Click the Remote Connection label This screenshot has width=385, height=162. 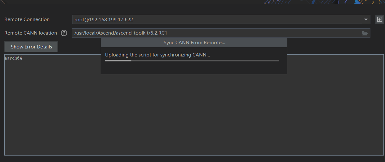click(x=27, y=19)
